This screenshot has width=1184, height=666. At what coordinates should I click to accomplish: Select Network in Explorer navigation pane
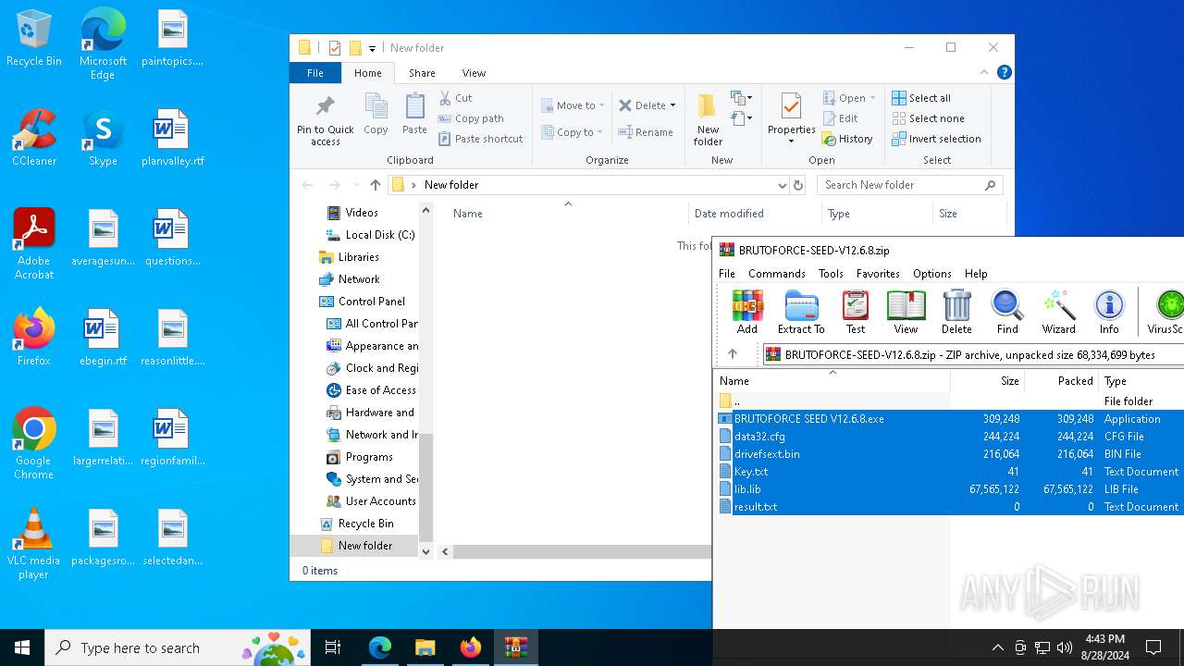click(349, 279)
